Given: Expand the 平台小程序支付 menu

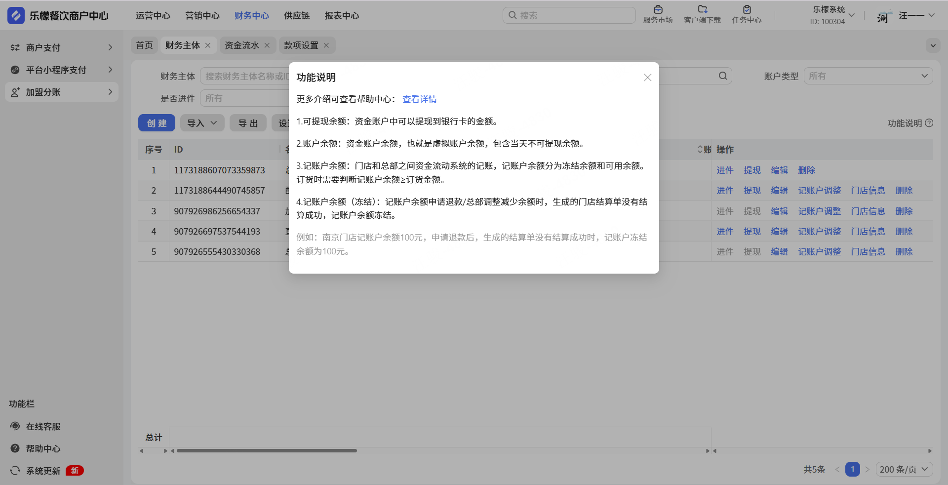Looking at the screenshot, I should point(110,70).
